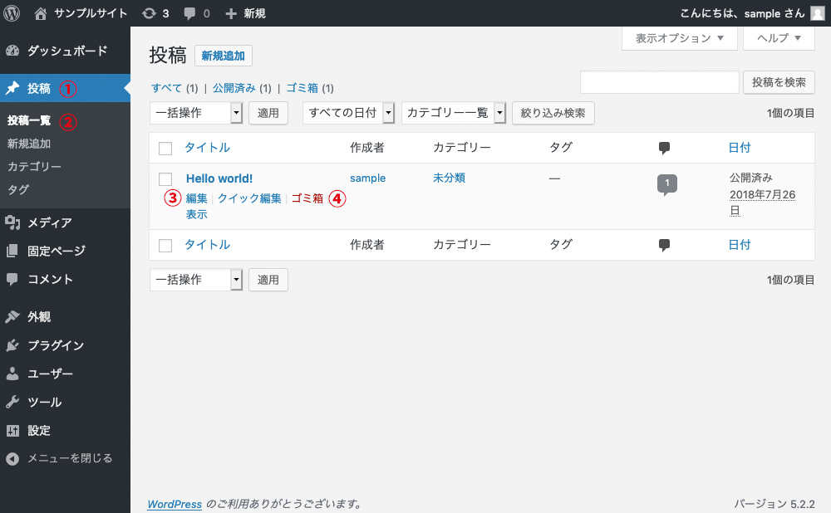Check the Hello world! row checkbox
831x513 pixels.
(x=165, y=178)
